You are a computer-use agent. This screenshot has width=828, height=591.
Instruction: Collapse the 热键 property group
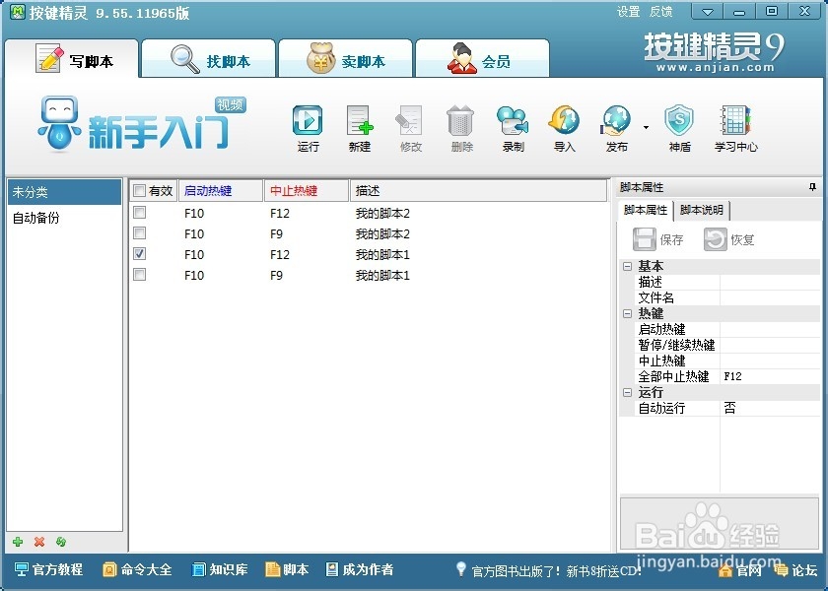[629, 313]
